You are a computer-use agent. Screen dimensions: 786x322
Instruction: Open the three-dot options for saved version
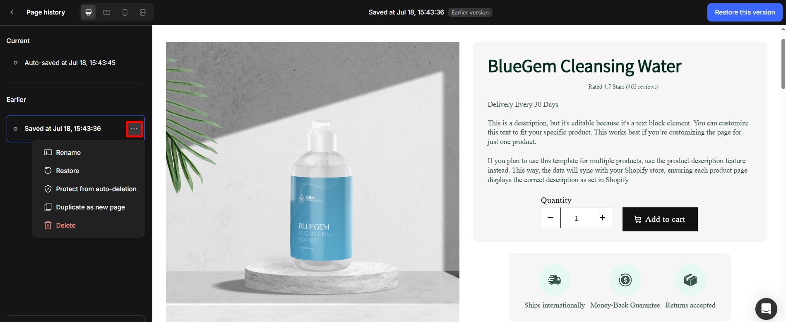coord(134,129)
